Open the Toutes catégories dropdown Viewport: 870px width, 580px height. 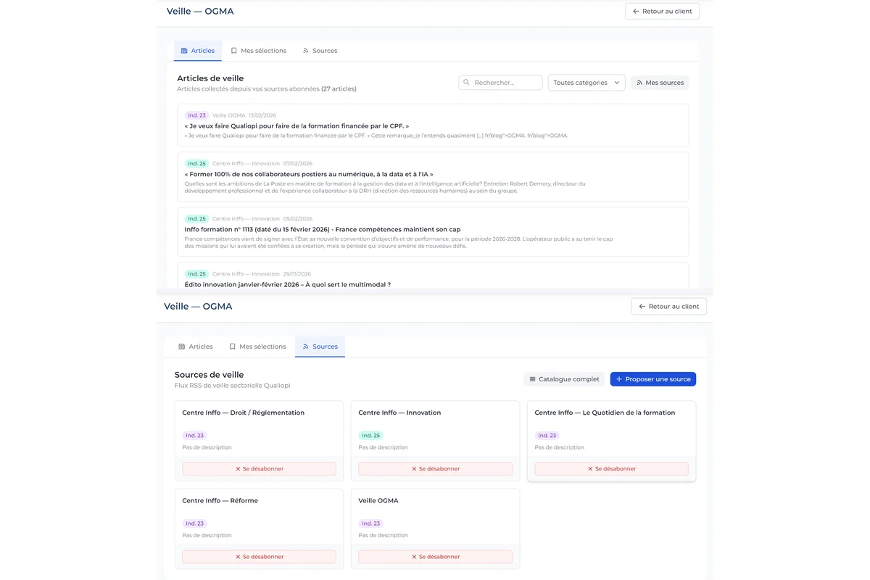(x=586, y=82)
